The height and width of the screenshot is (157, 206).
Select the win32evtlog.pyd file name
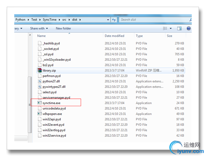click(54, 130)
